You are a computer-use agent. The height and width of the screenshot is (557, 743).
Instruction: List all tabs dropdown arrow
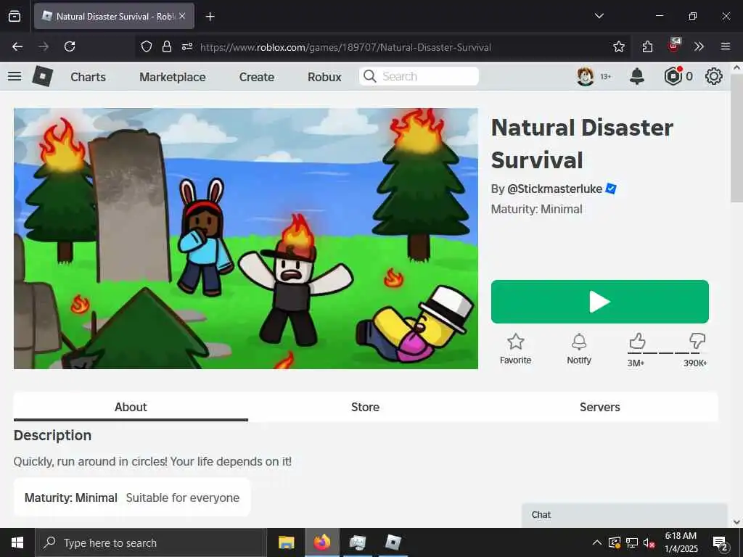click(x=599, y=16)
